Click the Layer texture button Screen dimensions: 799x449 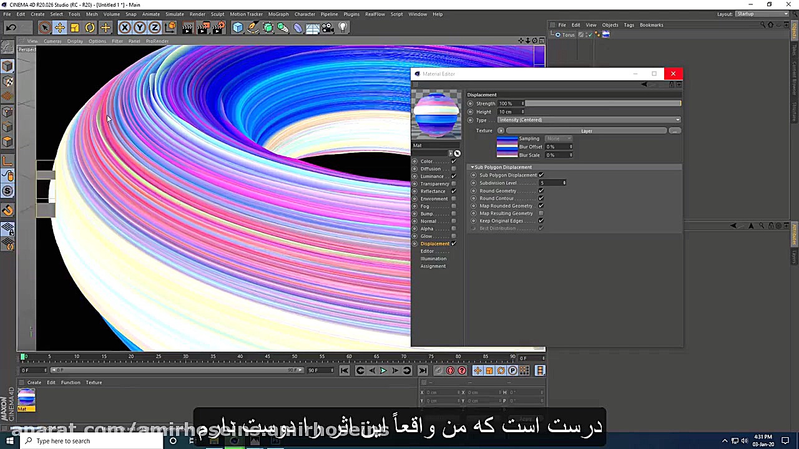coord(587,130)
